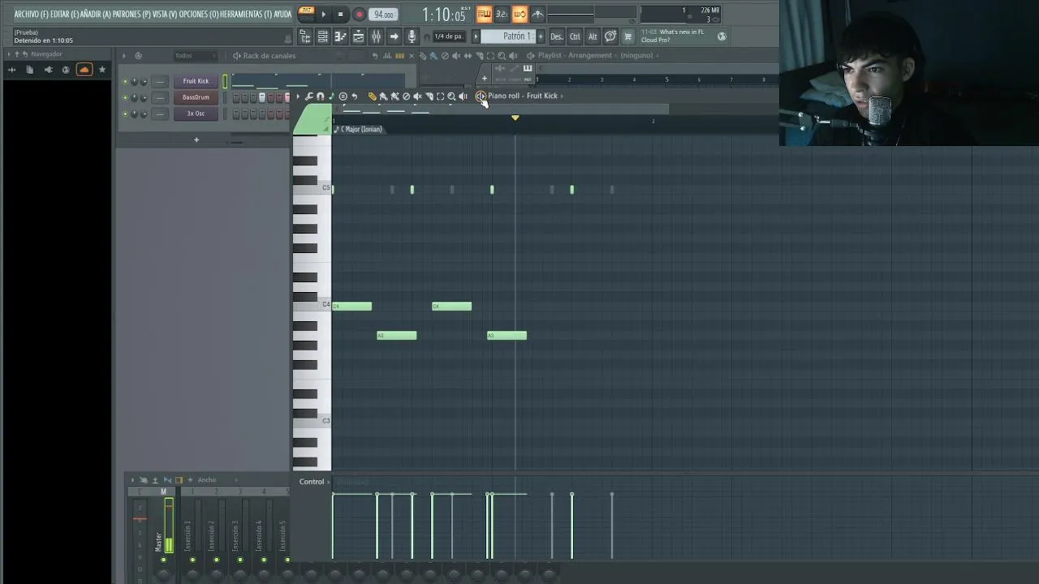Start playback with the Play button
This screenshot has height=584, width=1039.
(x=324, y=14)
